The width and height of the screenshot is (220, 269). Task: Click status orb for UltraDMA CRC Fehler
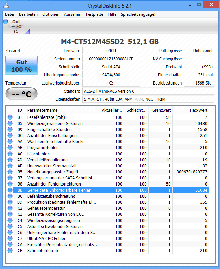[x=10, y=238]
